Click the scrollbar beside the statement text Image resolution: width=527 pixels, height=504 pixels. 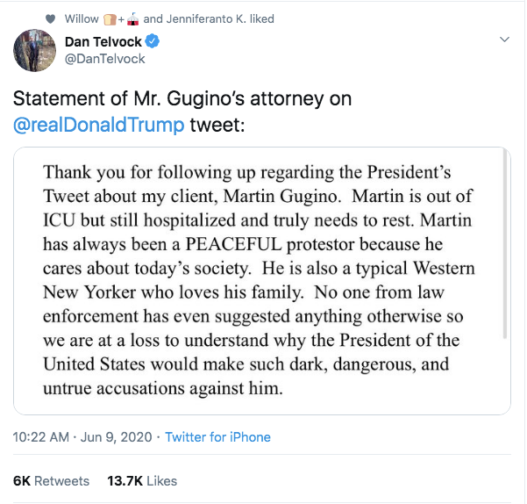(x=506, y=246)
